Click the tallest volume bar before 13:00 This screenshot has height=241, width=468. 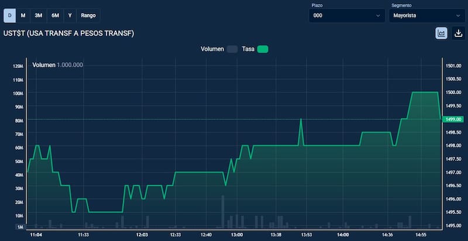[223, 212]
